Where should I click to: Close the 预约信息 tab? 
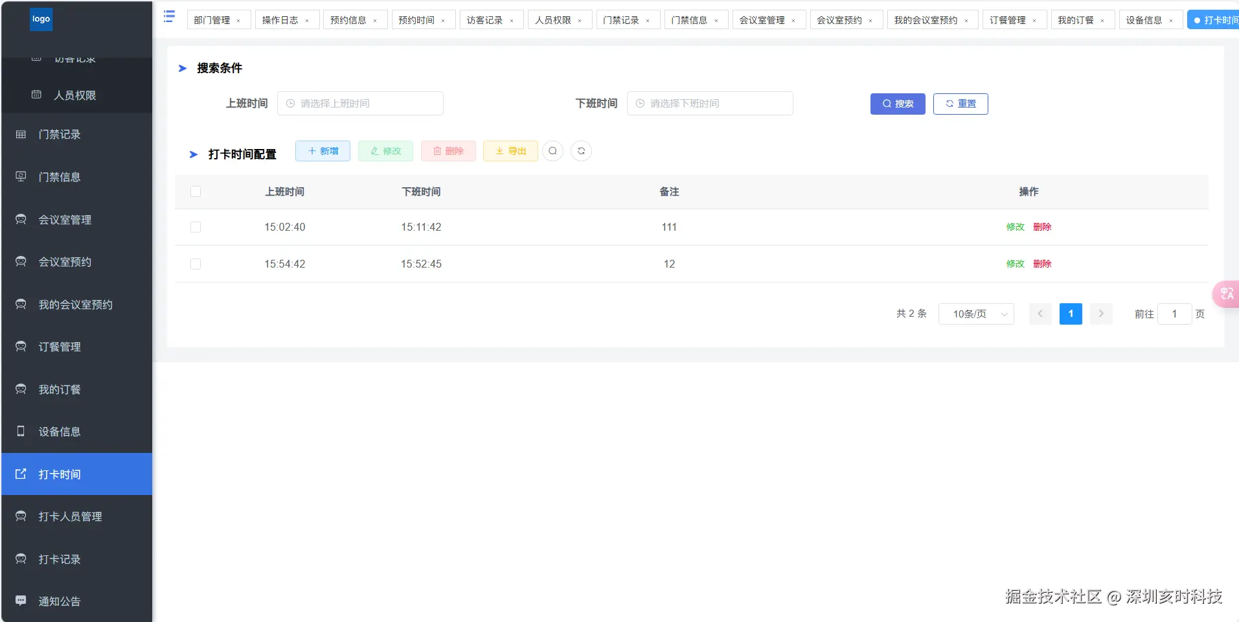coord(375,21)
